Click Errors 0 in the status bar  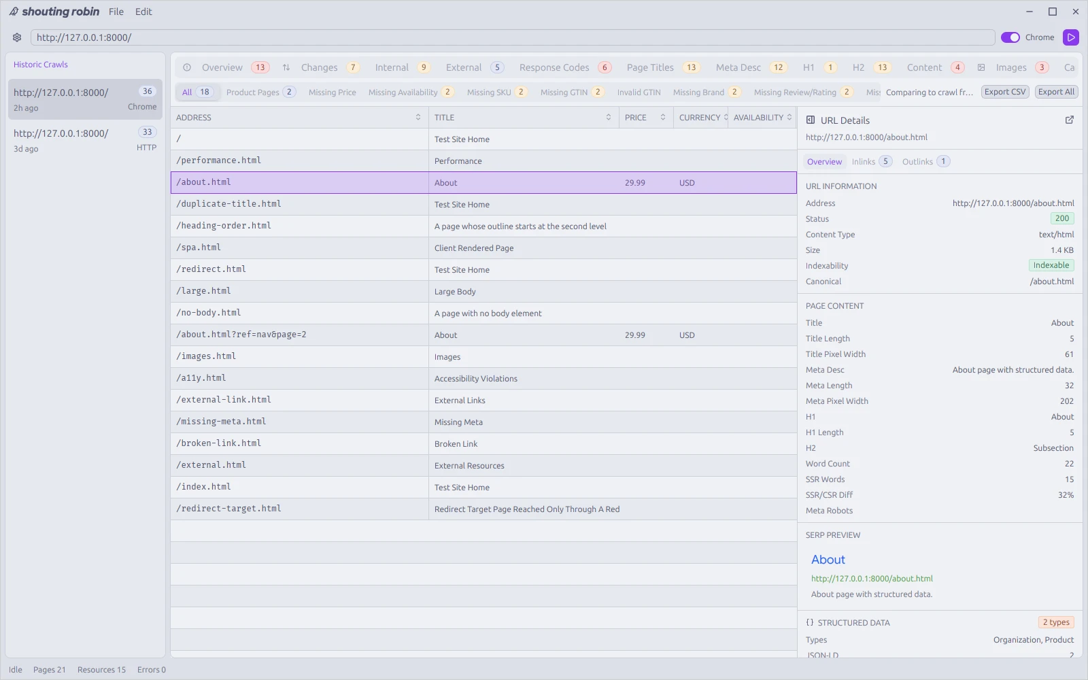[x=152, y=670]
